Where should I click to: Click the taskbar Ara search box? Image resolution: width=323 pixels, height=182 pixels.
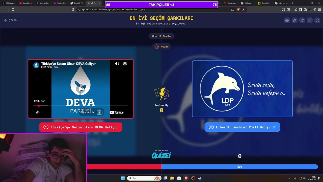click(x=144, y=178)
